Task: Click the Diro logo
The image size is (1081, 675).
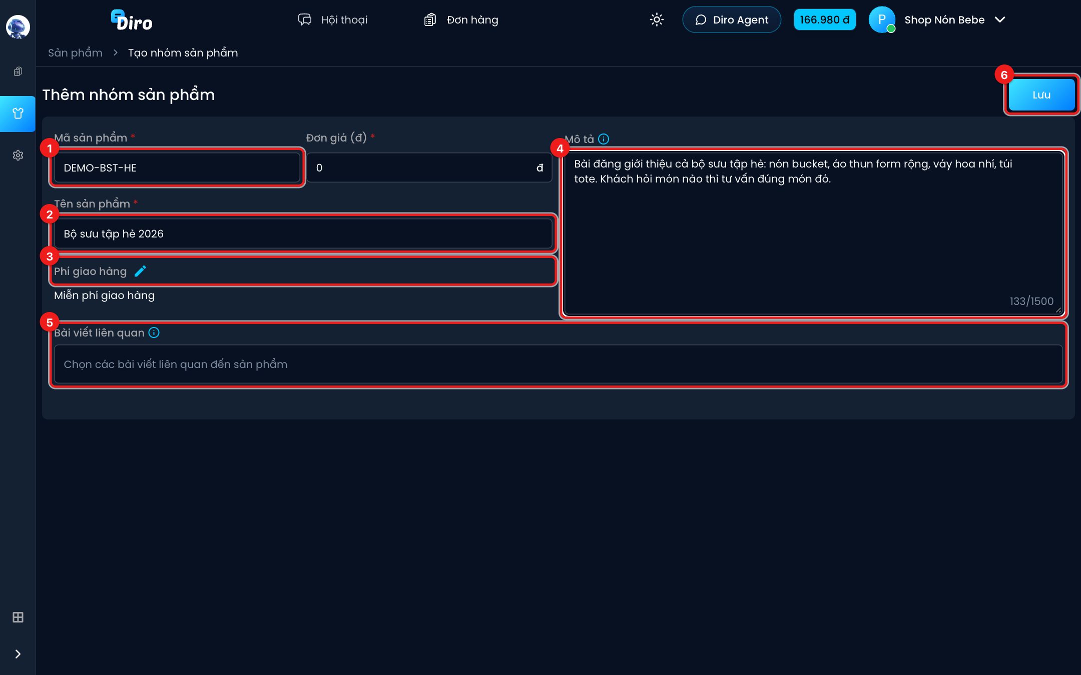Action: coord(132,20)
